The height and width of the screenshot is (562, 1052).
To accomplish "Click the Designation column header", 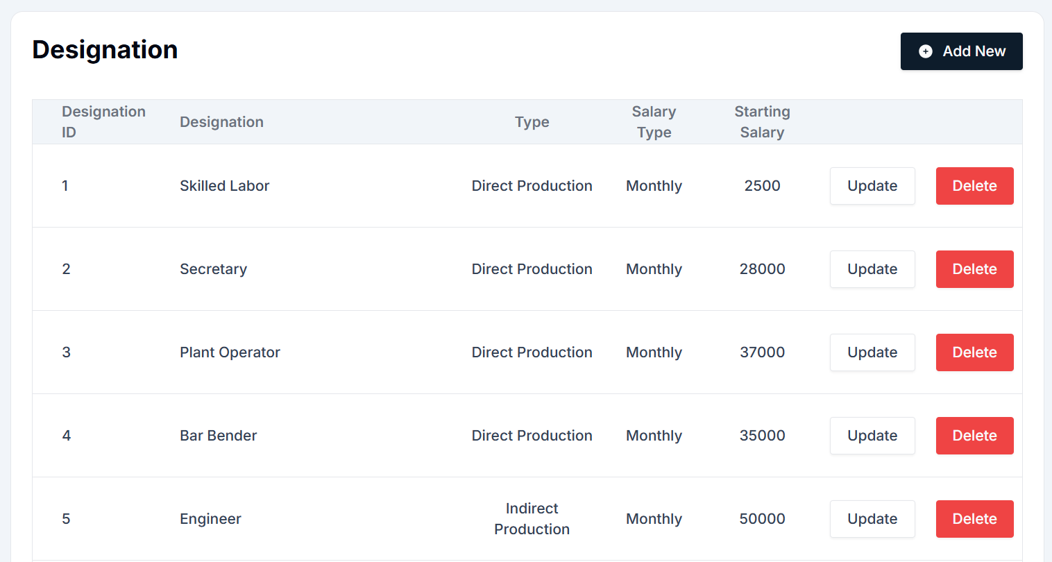I will click(x=221, y=121).
